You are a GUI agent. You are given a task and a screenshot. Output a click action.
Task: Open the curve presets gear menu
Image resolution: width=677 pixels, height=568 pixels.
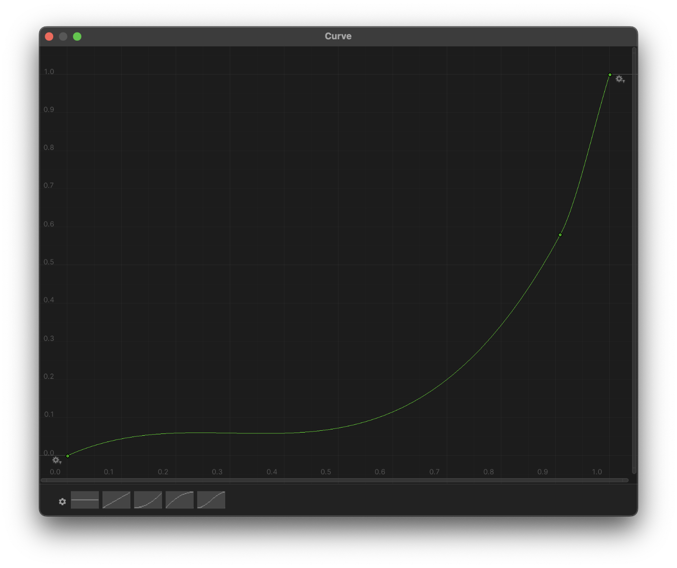62,502
